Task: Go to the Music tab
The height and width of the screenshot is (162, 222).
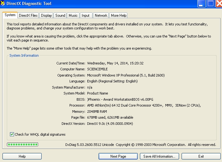Action: pyautogui.click(x=73, y=15)
